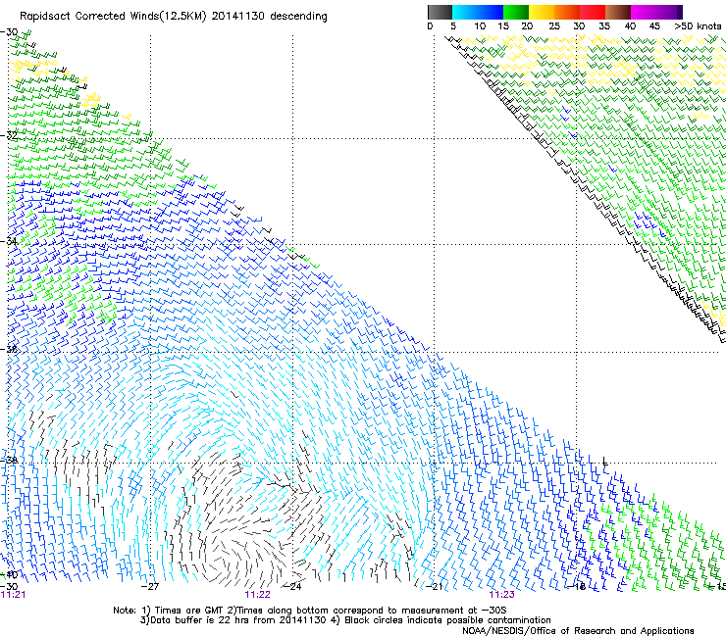The height and width of the screenshot is (637, 726).
Task: Click the '-40' latitude axis label
Action: 9,574
